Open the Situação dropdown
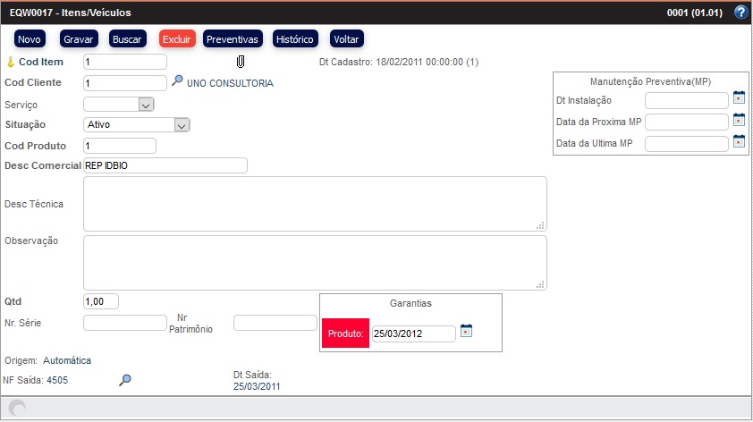 click(x=182, y=126)
